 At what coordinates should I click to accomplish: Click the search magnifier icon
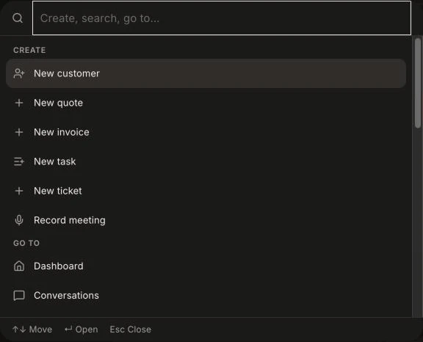(x=18, y=18)
